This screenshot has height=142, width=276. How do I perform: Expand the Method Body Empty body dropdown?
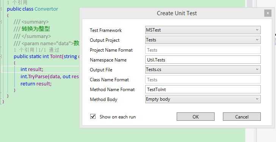click(x=203, y=99)
